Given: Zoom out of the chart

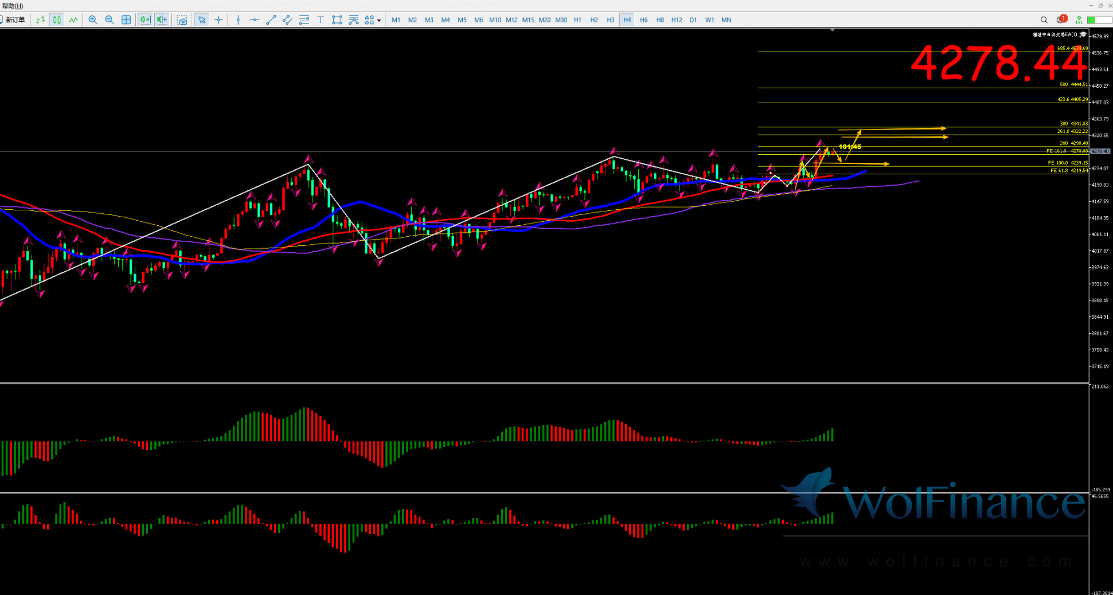Looking at the screenshot, I should click(110, 20).
